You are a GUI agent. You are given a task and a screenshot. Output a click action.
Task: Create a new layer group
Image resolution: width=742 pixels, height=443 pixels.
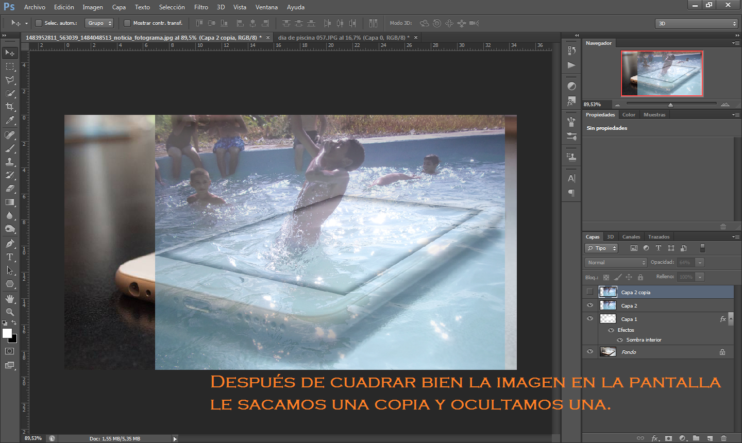tap(696, 438)
